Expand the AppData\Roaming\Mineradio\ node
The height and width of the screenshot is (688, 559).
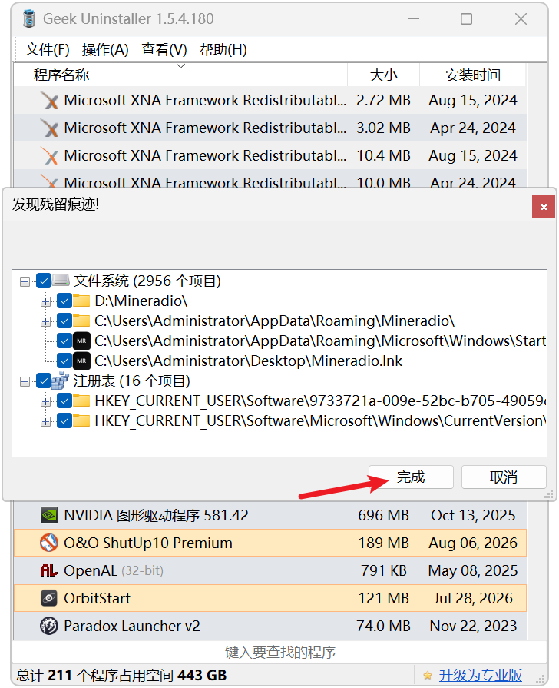pyautogui.click(x=45, y=321)
